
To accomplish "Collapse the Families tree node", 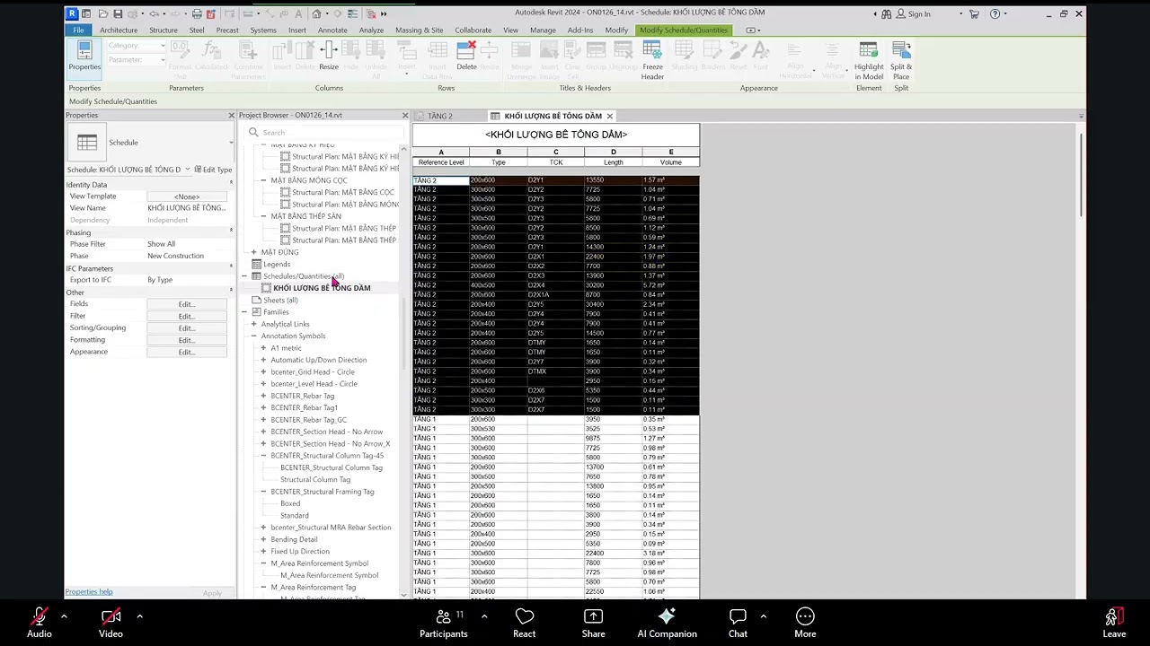I will pos(244,312).
